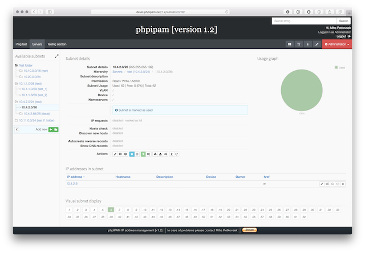Open the tools wrench icon in navbar
The height and width of the screenshot is (253, 365).
tap(317, 44)
